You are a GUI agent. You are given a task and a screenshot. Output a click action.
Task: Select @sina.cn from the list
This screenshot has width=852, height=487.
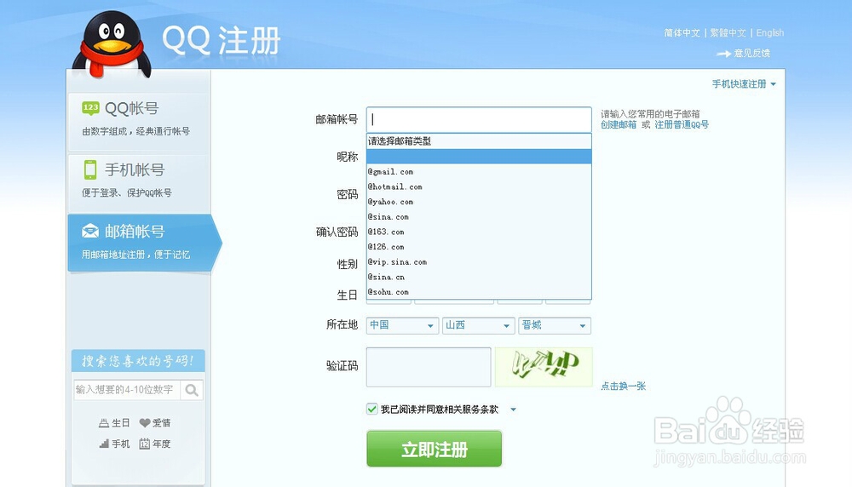click(x=479, y=277)
